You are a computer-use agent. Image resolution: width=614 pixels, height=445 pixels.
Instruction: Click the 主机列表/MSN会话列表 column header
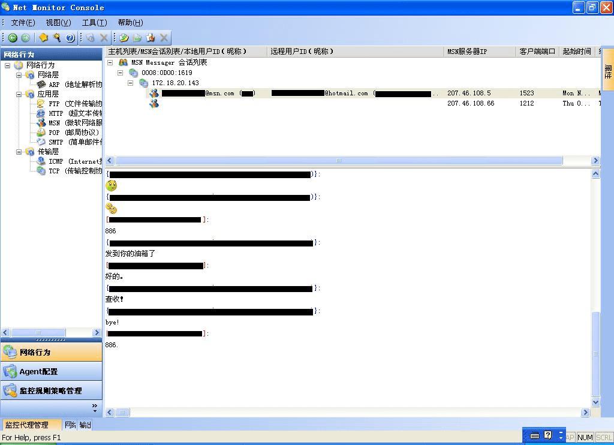tap(186, 52)
